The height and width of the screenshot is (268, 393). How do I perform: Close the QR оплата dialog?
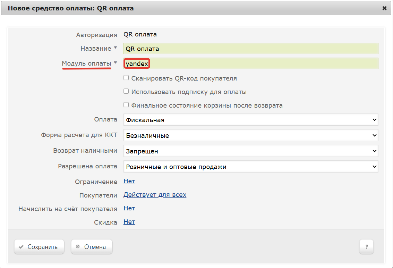tap(384, 8)
